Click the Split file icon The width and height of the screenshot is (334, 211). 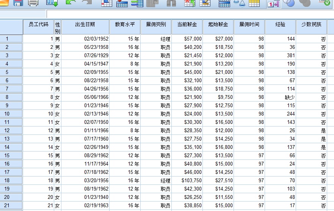tap(224, 3)
